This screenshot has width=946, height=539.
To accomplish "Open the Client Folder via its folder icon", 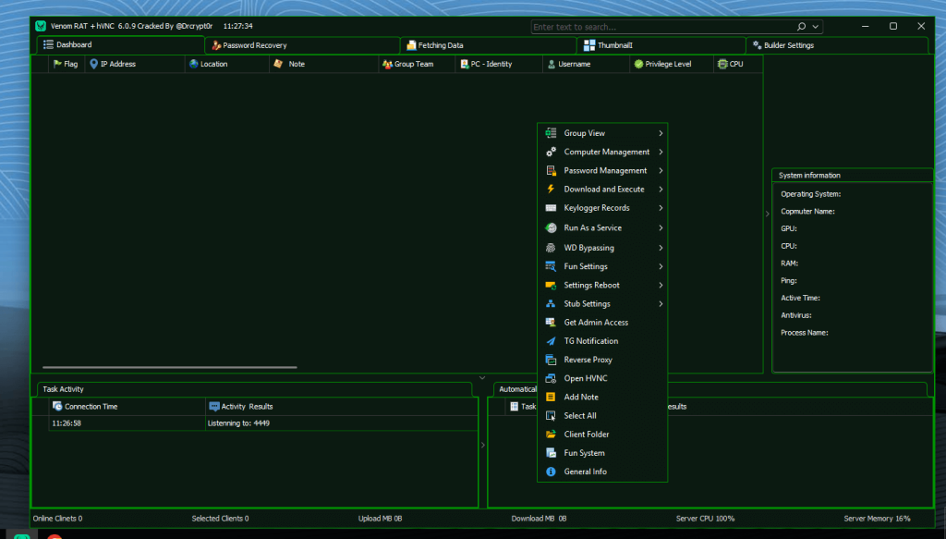I will [x=552, y=434].
